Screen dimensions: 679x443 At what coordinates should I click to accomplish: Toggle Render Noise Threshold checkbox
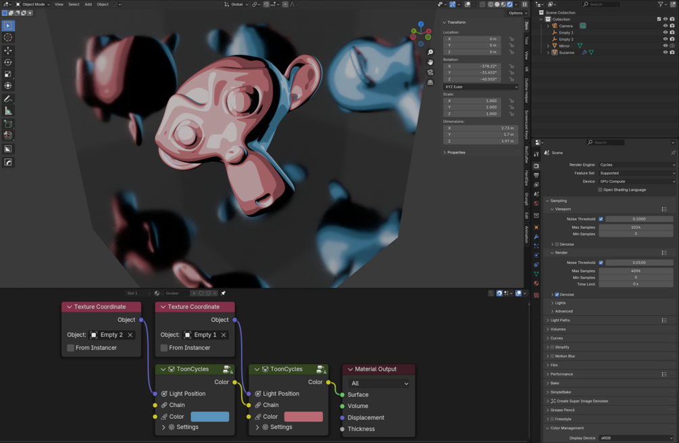[x=601, y=262]
